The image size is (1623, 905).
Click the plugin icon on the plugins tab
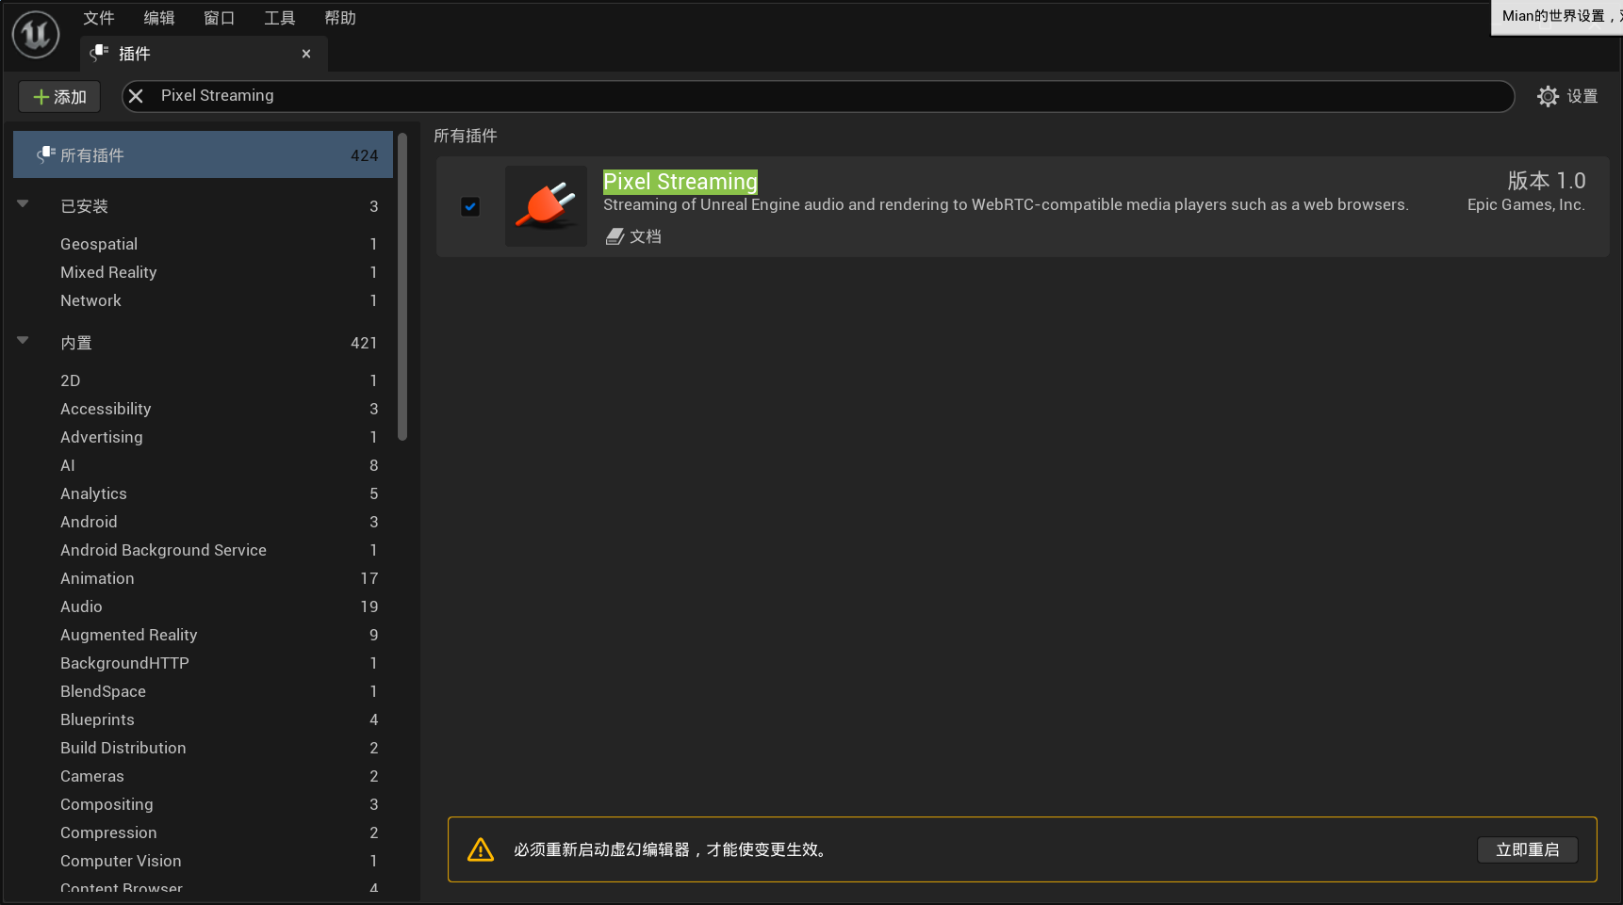point(99,54)
